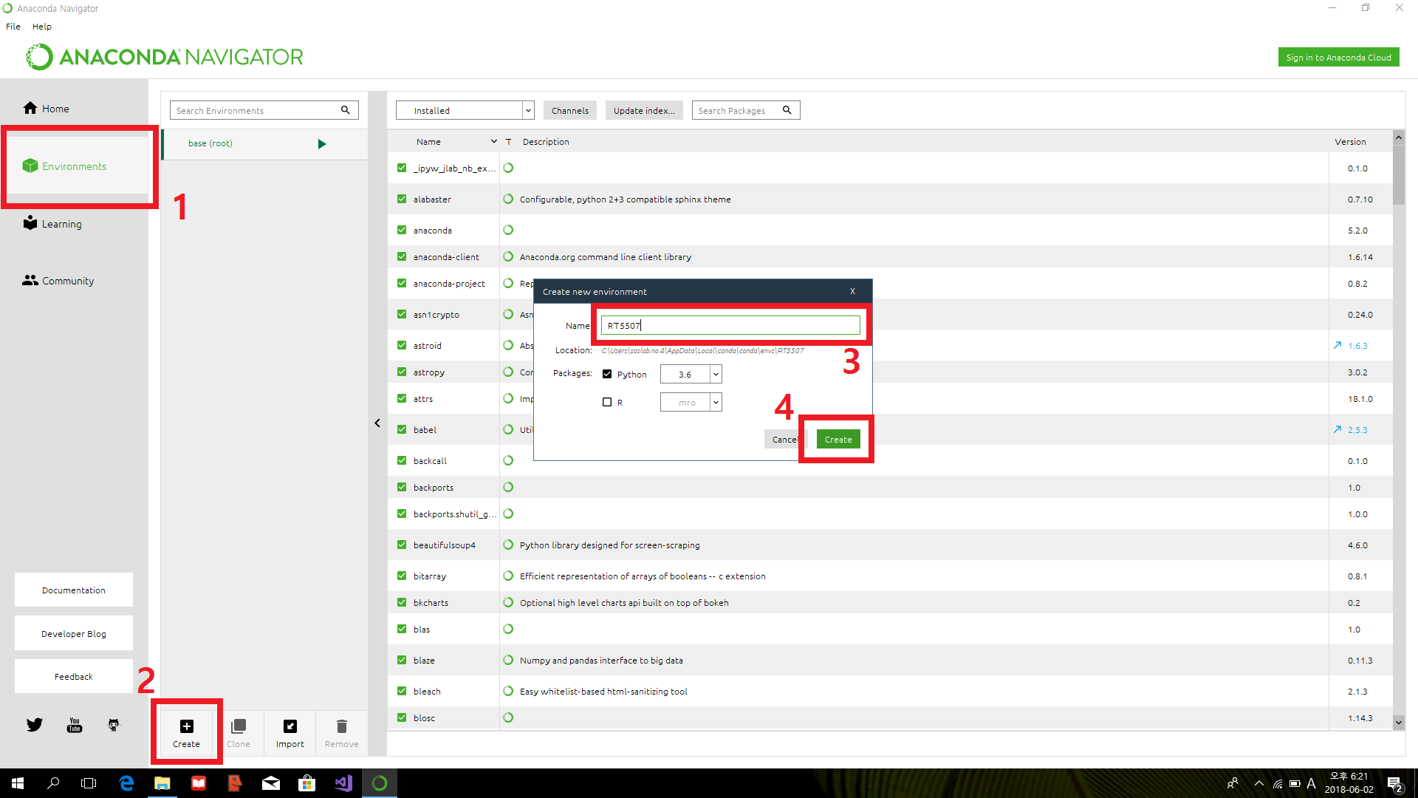Viewport: 1418px width, 798px height.
Task: Open Visual Studio from the taskbar
Action: [x=343, y=783]
